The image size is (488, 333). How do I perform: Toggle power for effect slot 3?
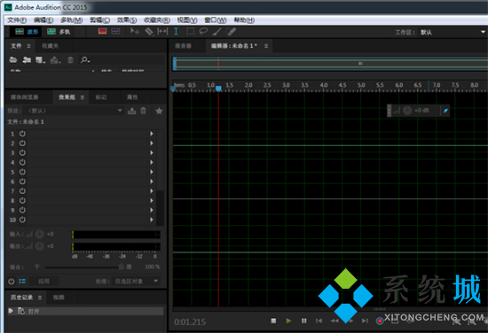coord(22,153)
